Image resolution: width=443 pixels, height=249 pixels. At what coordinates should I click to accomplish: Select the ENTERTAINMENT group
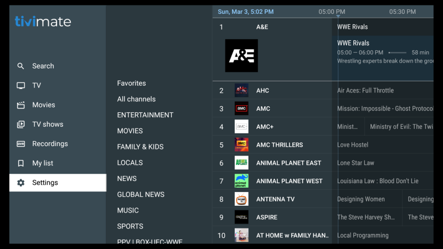pyautogui.click(x=145, y=115)
